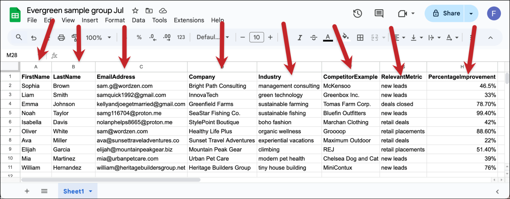This screenshot has width=510, height=199.
Task: Add a new sheet with plus
Action: click(27, 191)
